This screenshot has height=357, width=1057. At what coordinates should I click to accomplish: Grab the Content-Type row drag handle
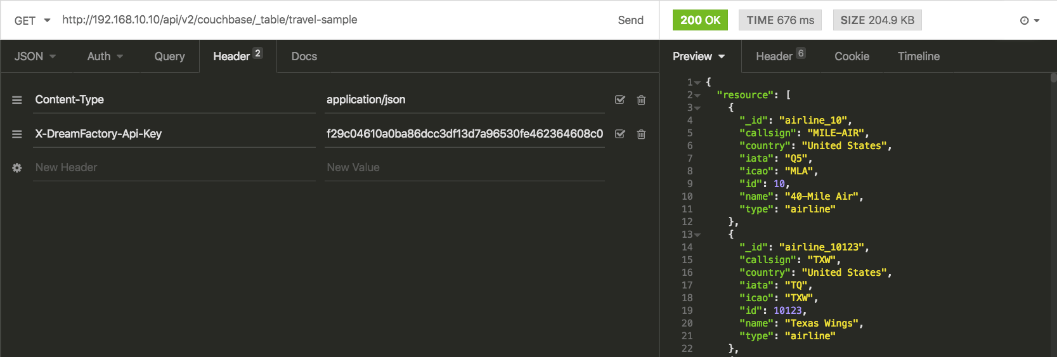[x=17, y=100]
